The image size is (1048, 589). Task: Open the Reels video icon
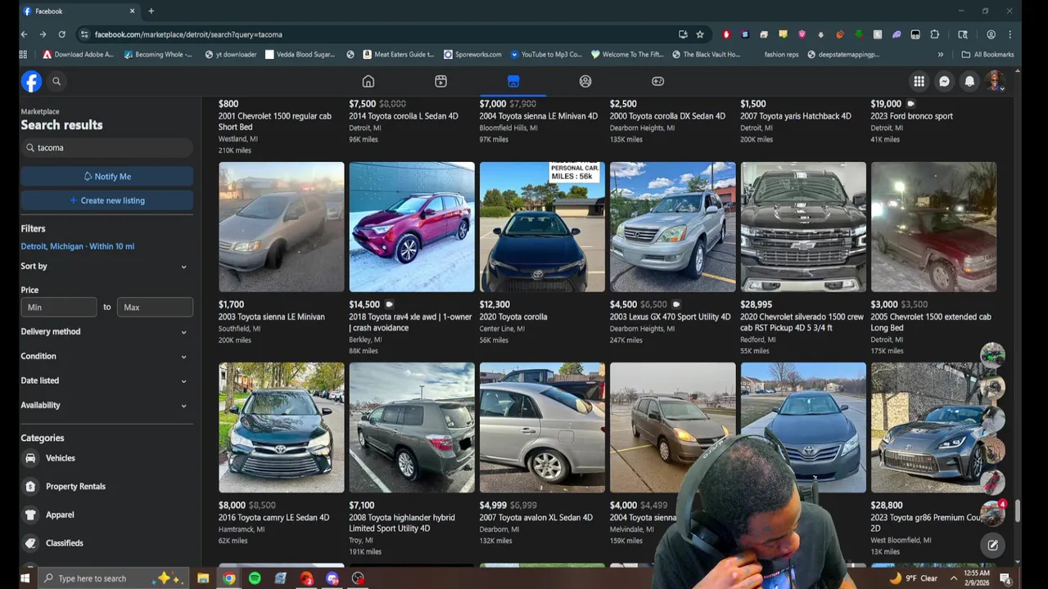click(440, 81)
